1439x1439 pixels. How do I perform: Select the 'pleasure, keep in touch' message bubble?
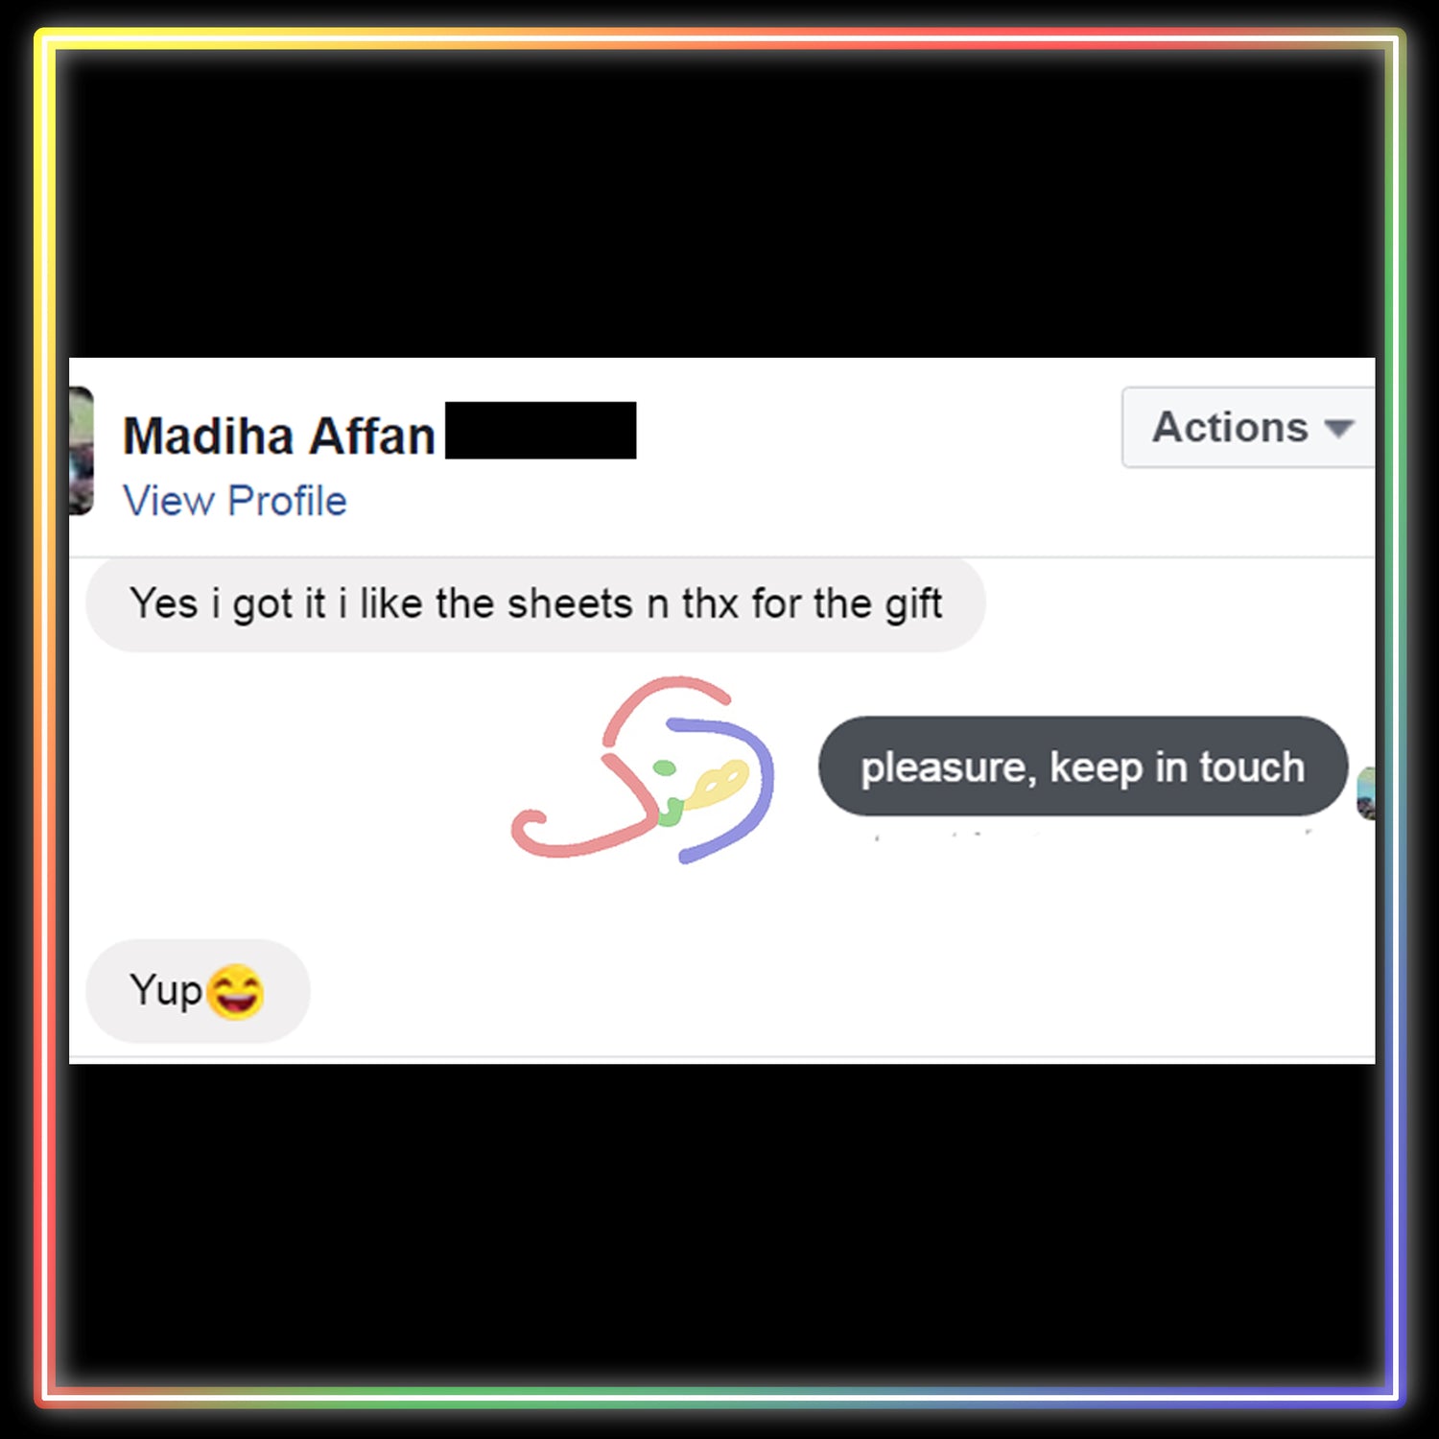(1083, 767)
